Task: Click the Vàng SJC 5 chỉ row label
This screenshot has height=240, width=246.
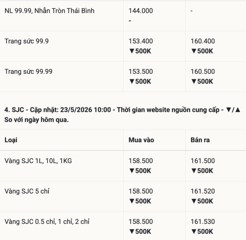Action: pyautogui.click(x=27, y=191)
